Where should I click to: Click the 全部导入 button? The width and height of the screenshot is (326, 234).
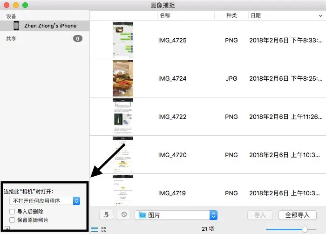(x=297, y=215)
